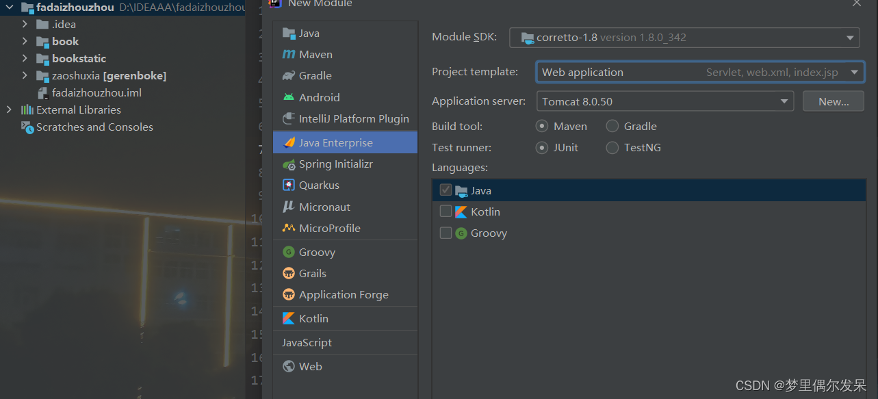Expand External Libraries node
The width and height of the screenshot is (878, 399).
click(10, 110)
